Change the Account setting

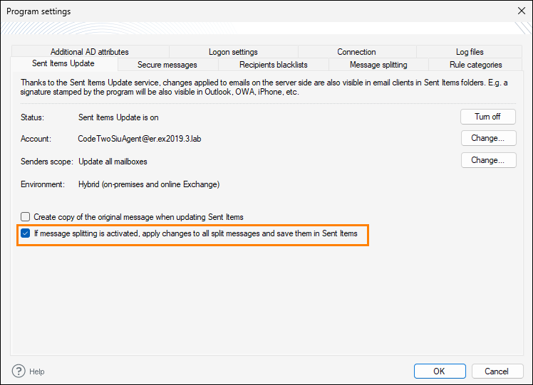point(488,138)
